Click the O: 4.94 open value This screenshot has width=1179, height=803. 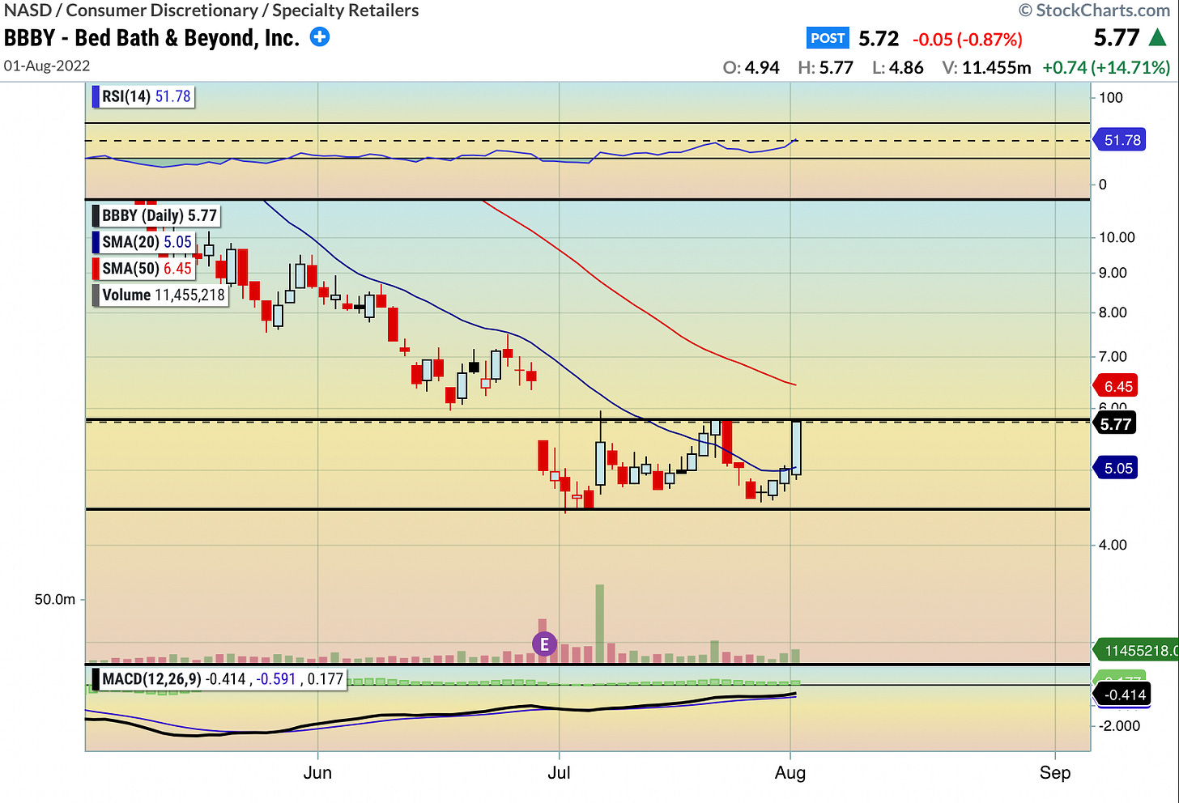751,67
